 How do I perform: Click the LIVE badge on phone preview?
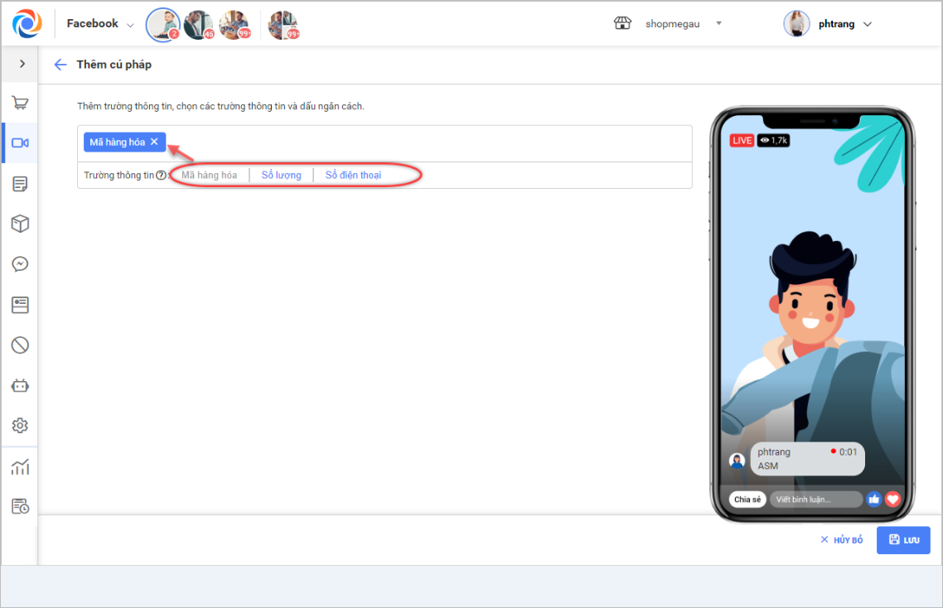tap(742, 140)
